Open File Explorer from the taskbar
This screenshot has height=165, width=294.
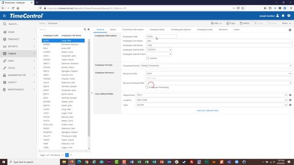(64, 162)
